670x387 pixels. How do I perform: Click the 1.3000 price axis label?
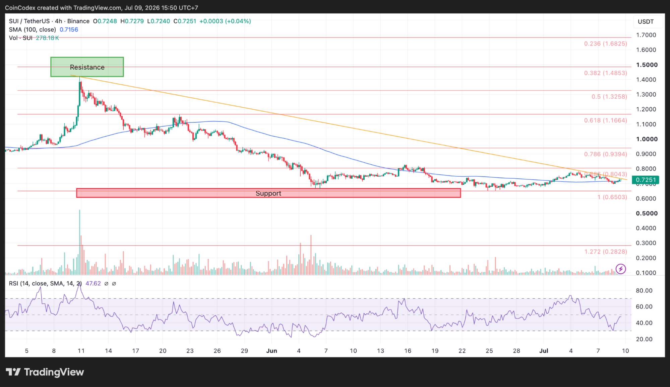click(x=646, y=95)
